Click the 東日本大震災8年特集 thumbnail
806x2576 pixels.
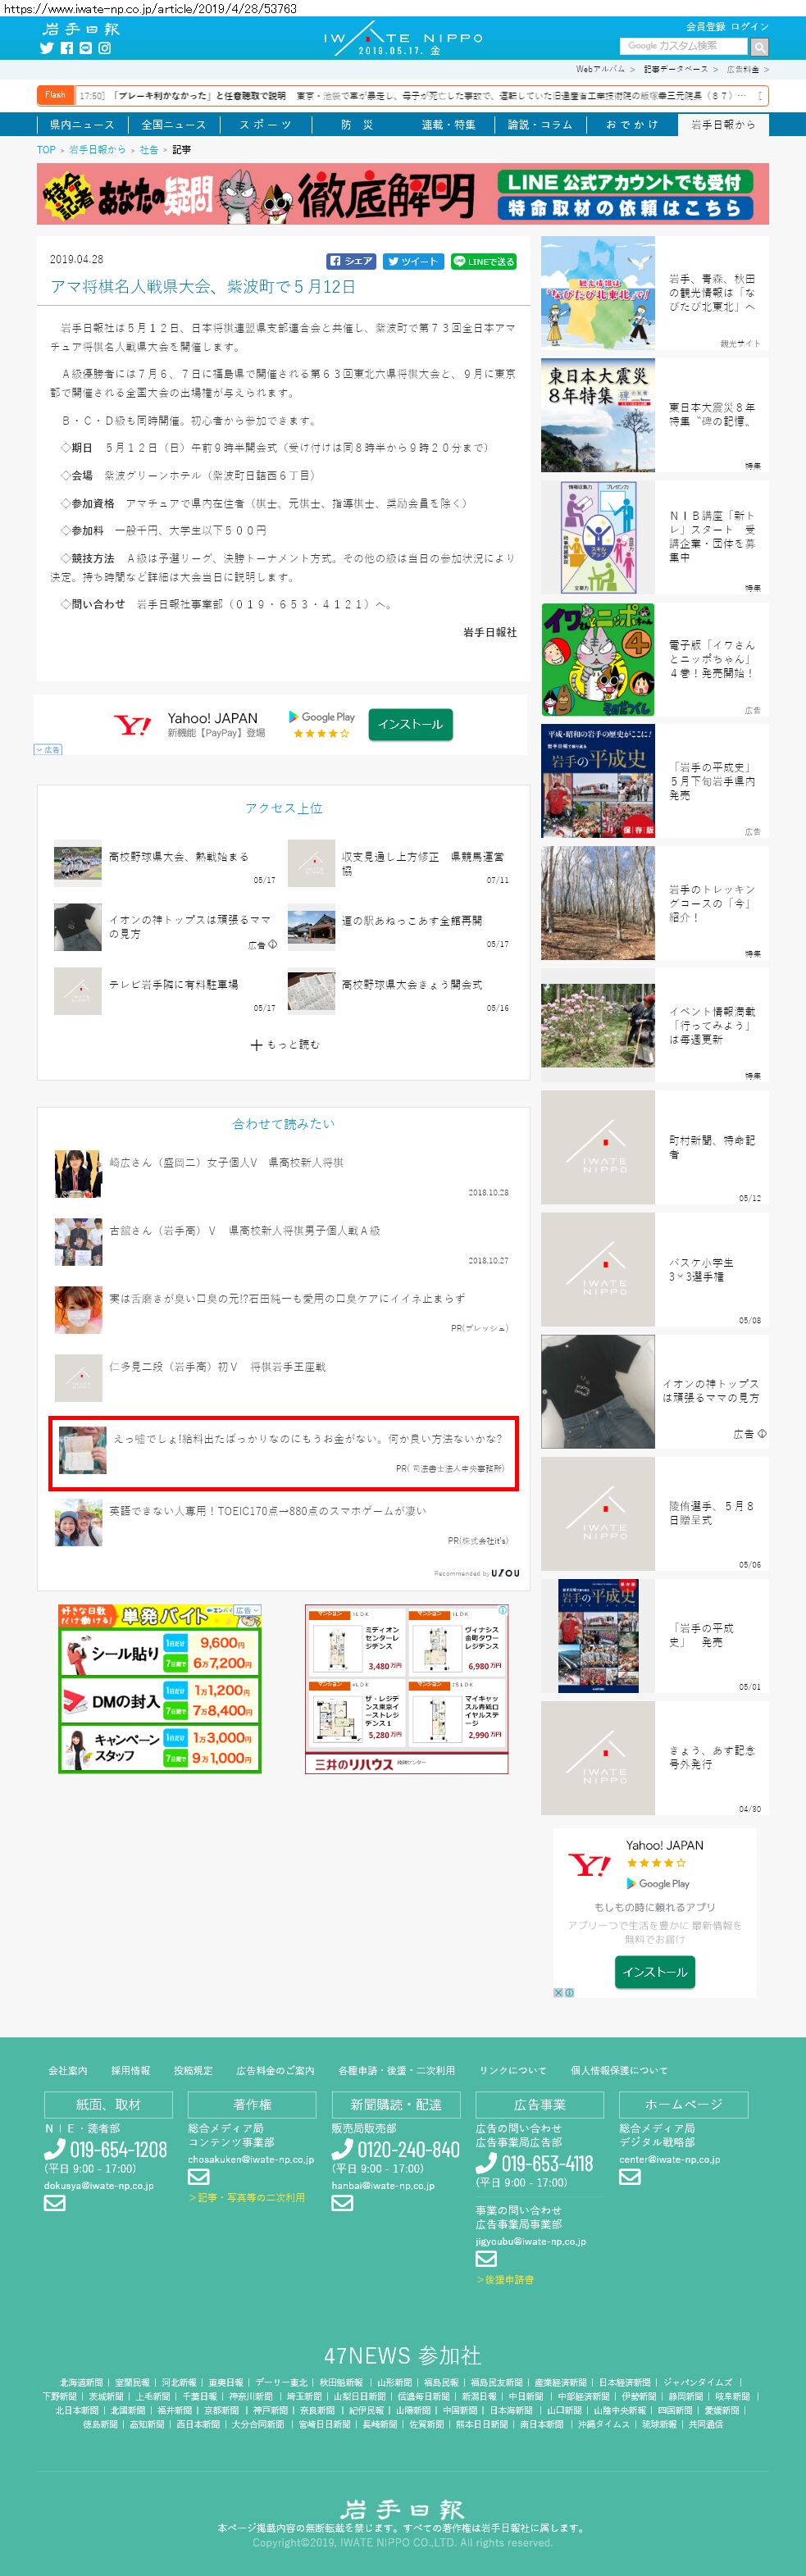[598, 415]
